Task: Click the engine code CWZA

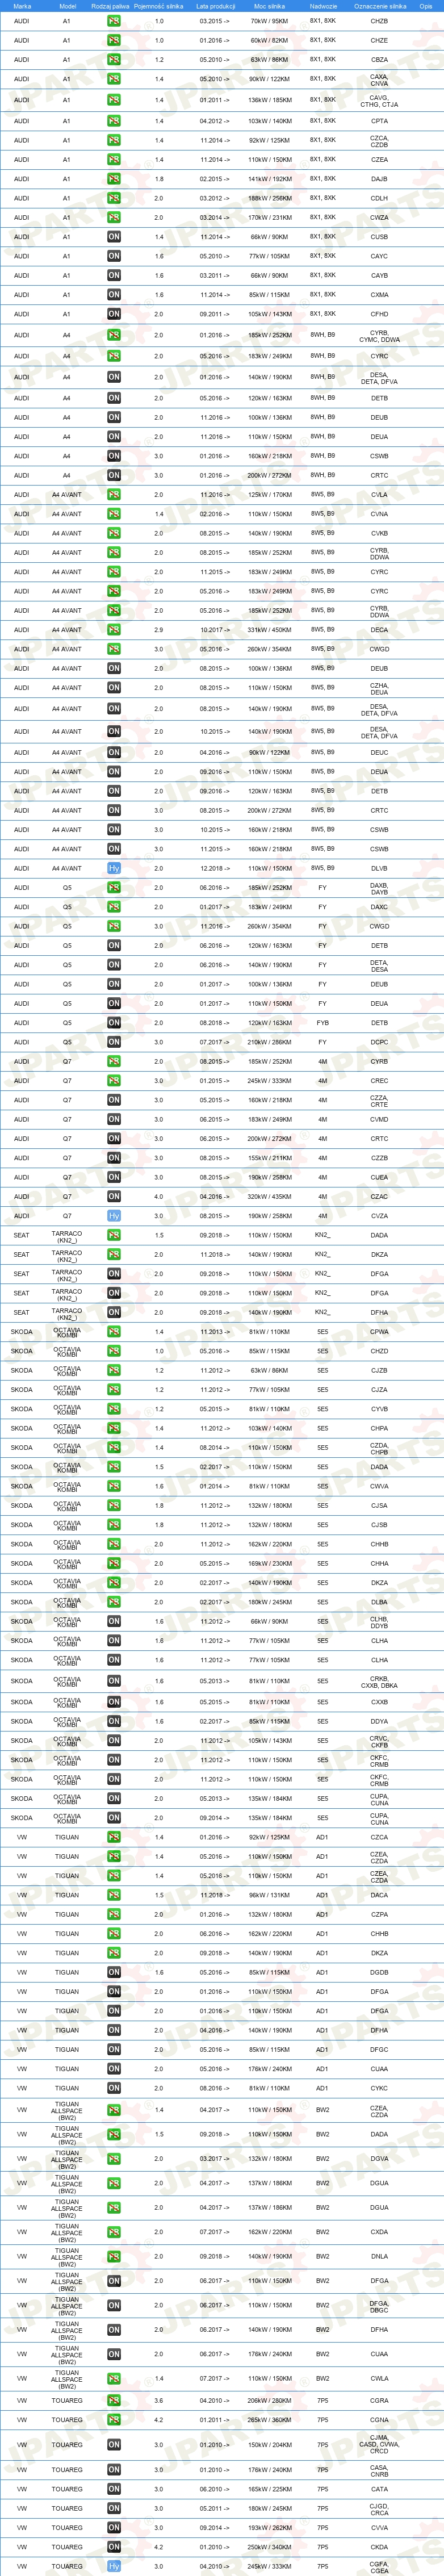Action: tap(379, 218)
